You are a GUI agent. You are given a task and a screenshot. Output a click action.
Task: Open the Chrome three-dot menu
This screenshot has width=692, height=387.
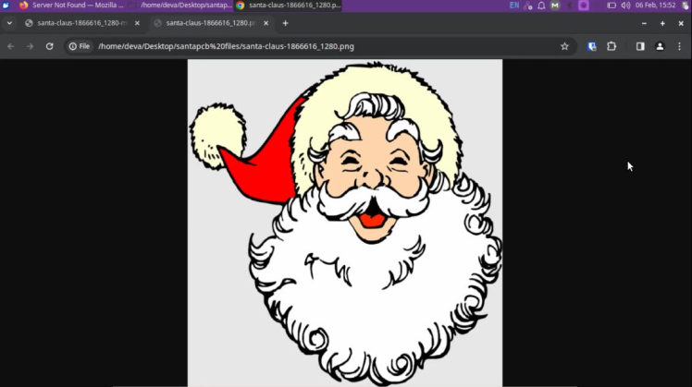pyautogui.click(x=679, y=46)
